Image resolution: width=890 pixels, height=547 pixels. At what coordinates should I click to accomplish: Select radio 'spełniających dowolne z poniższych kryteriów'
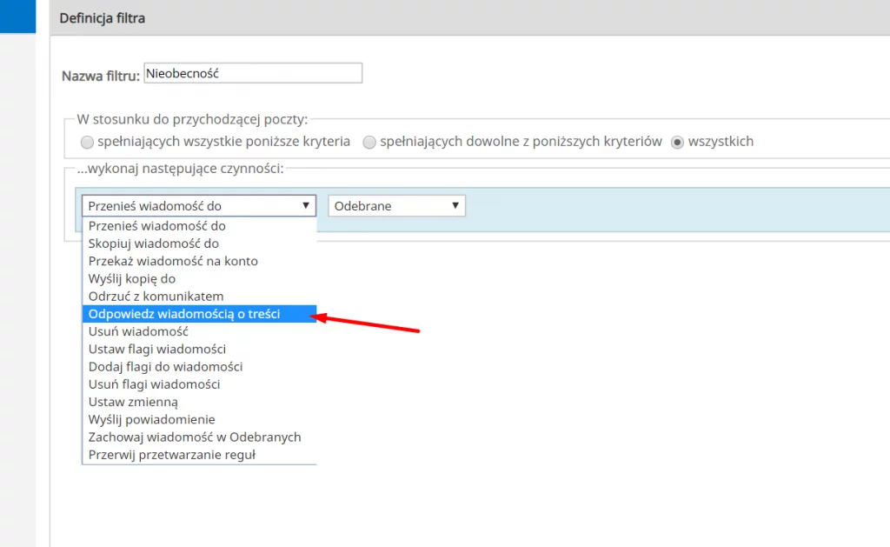(369, 142)
